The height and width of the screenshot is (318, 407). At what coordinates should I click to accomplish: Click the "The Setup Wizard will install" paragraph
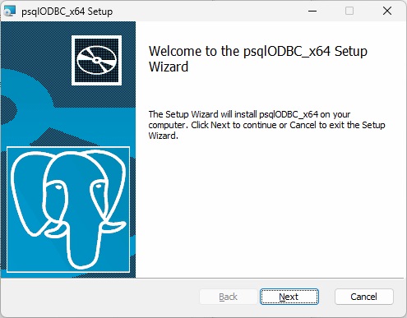pyautogui.click(x=266, y=125)
